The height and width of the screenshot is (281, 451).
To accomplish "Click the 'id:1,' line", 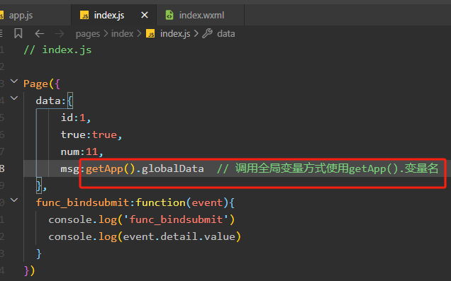I will [x=76, y=117].
